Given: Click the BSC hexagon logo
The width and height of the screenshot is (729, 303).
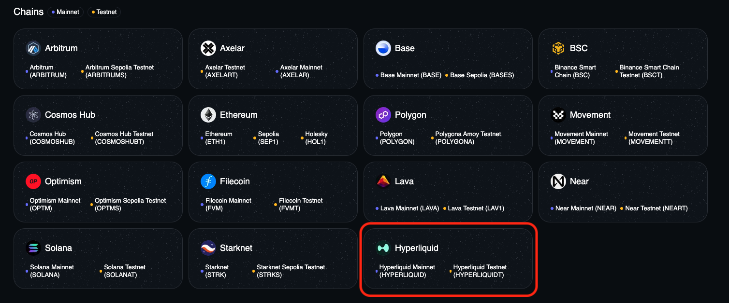Looking at the screenshot, I should tap(558, 48).
